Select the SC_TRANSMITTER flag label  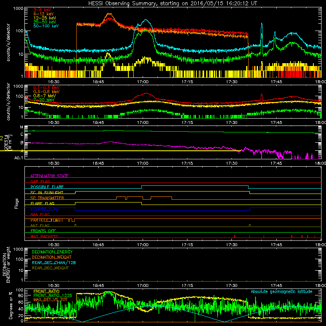(47, 198)
